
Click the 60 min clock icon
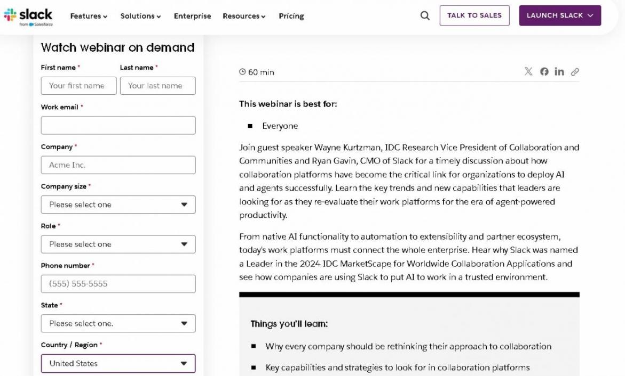(242, 72)
